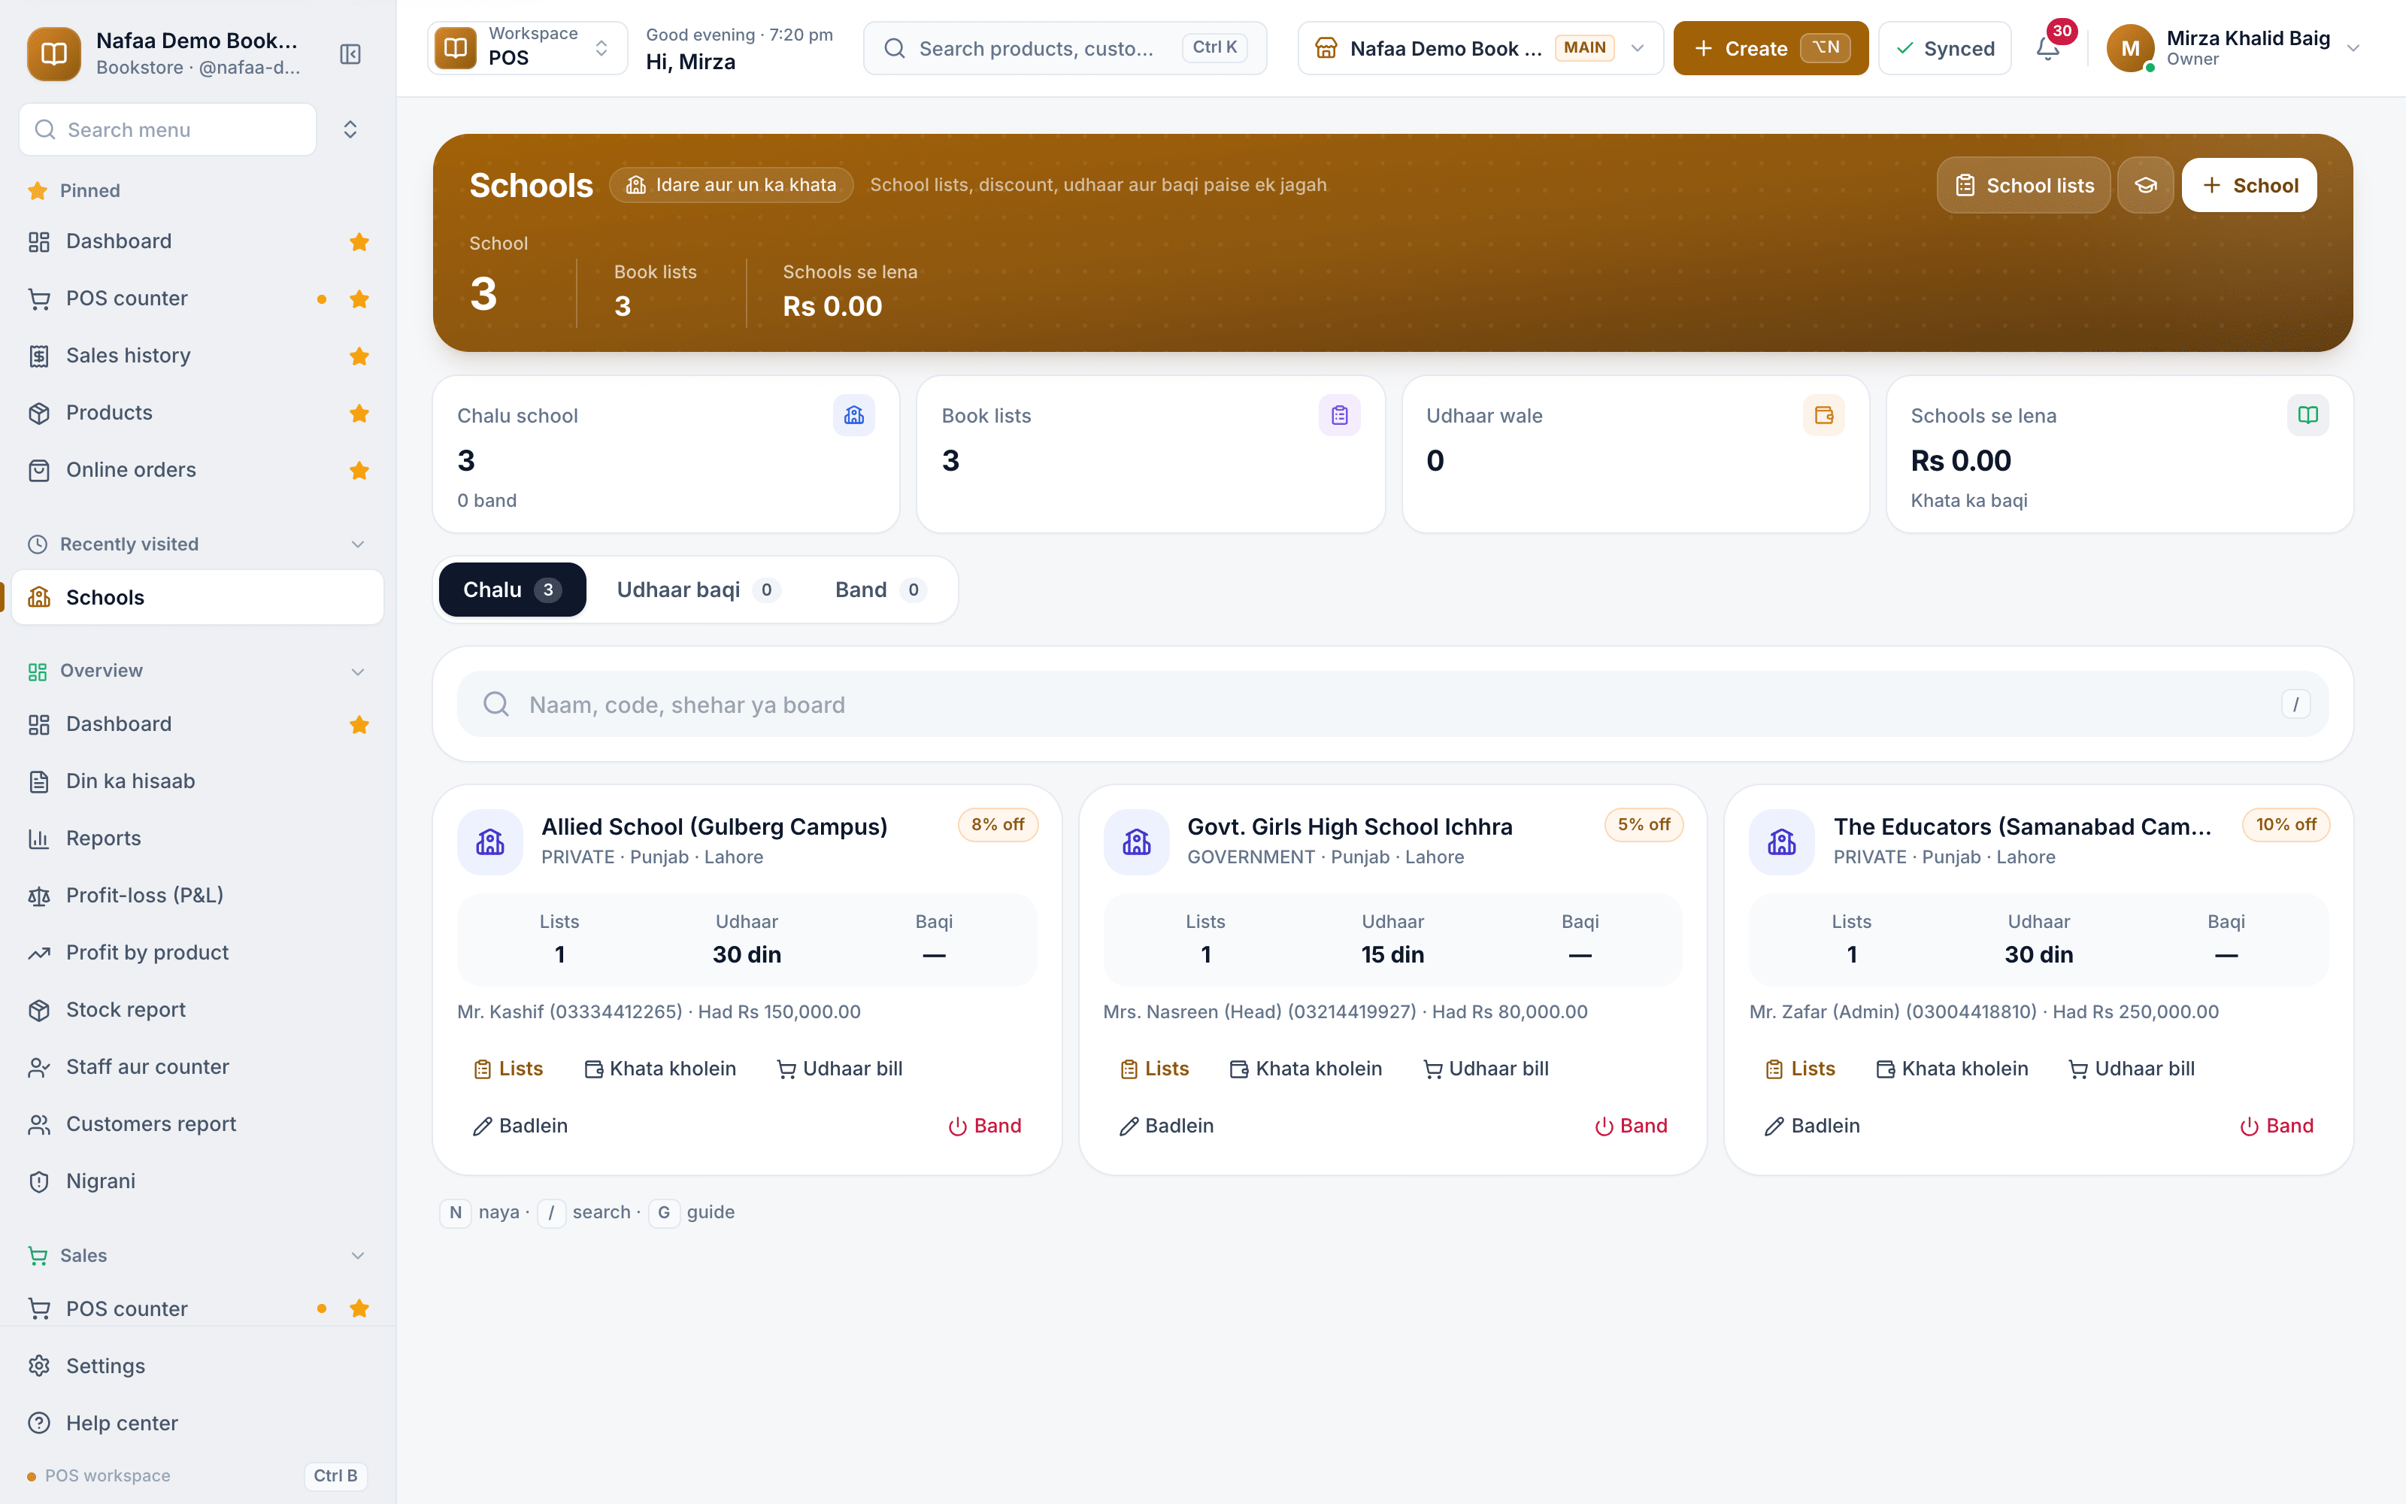Open Nigrani sidebar item
The width and height of the screenshot is (2406, 1504).
pyautogui.click(x=197, y=1181)
